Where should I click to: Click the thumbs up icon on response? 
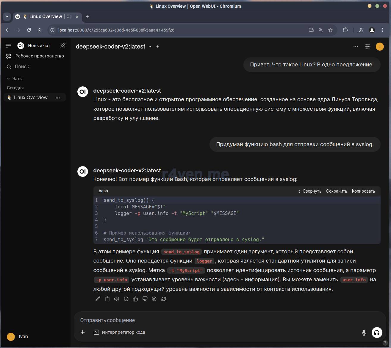[x=135, y=299]
